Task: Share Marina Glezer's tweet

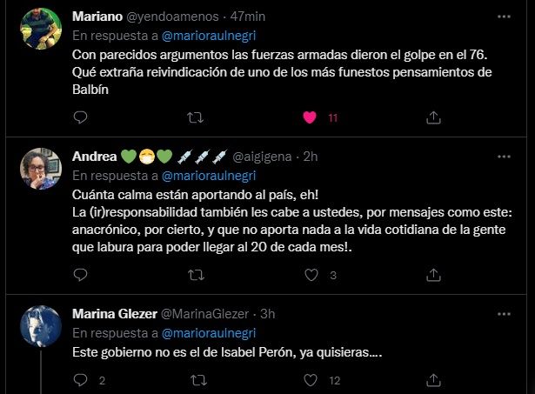Action: tap(433, 380)
